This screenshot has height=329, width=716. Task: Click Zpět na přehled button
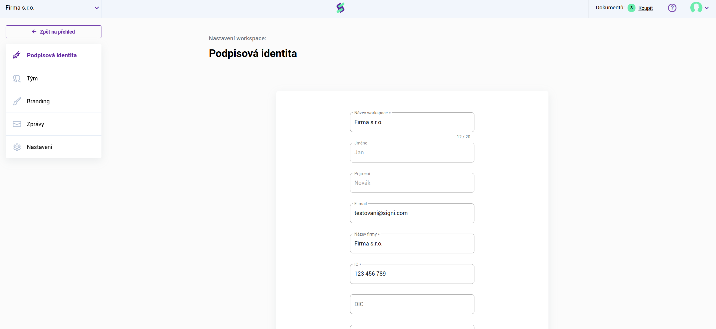[x=53, y=32]
